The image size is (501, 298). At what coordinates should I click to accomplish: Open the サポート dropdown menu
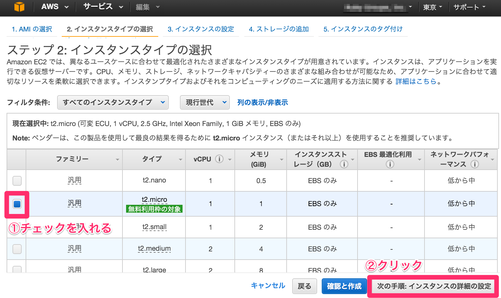tap(469, 7)
